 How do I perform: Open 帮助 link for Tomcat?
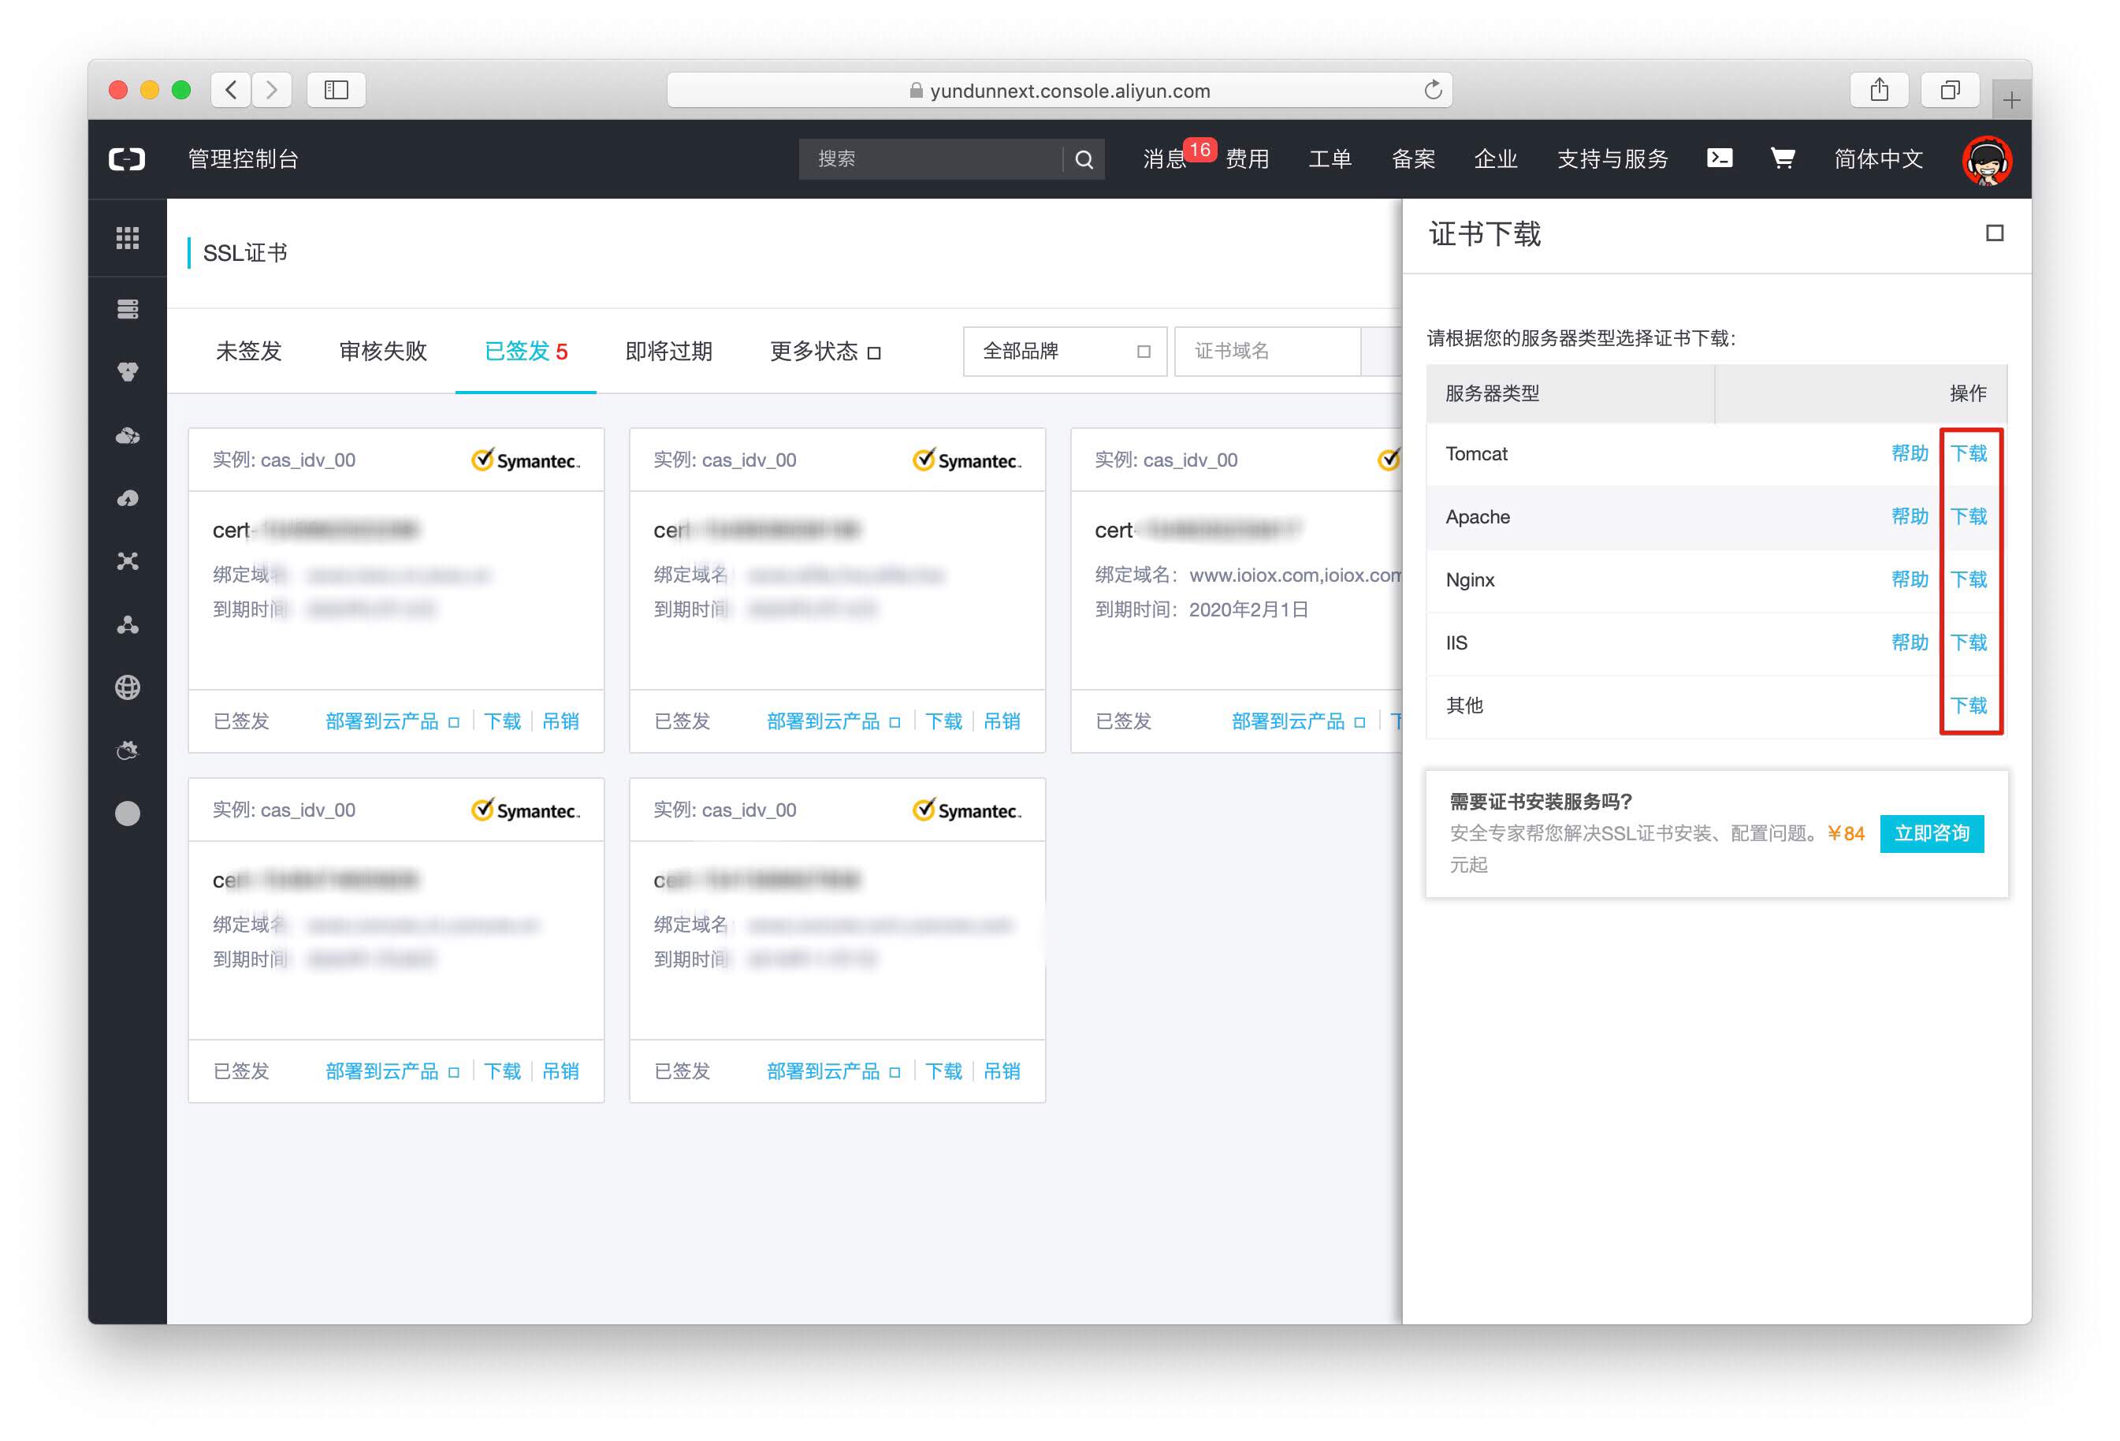(1910, 453)
